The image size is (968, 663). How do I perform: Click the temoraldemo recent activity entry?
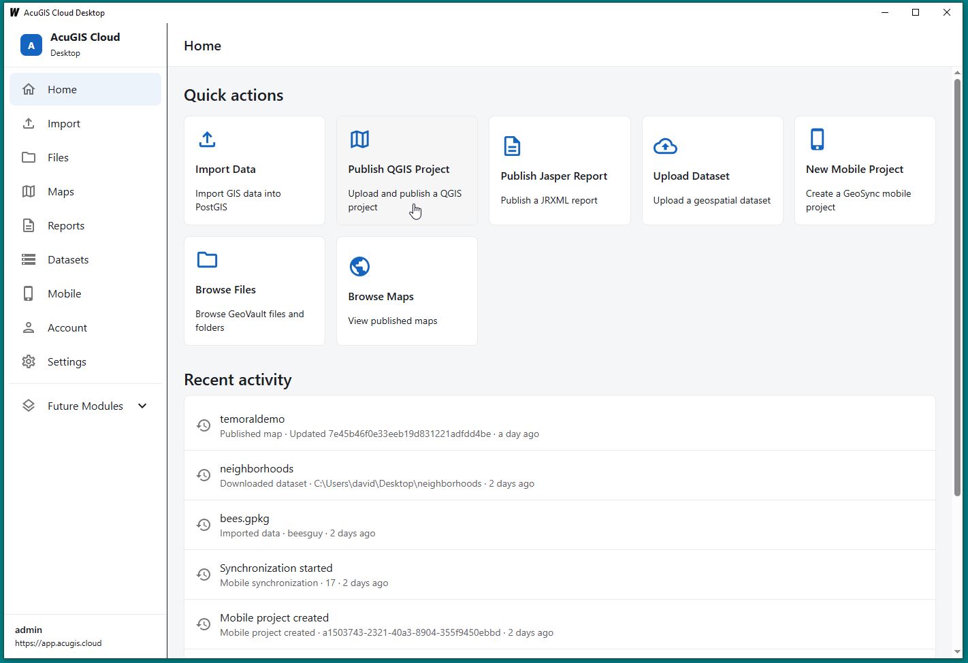pos(560,425)
